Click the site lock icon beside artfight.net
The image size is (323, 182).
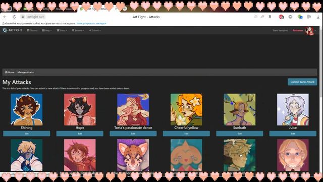(23, 17)
